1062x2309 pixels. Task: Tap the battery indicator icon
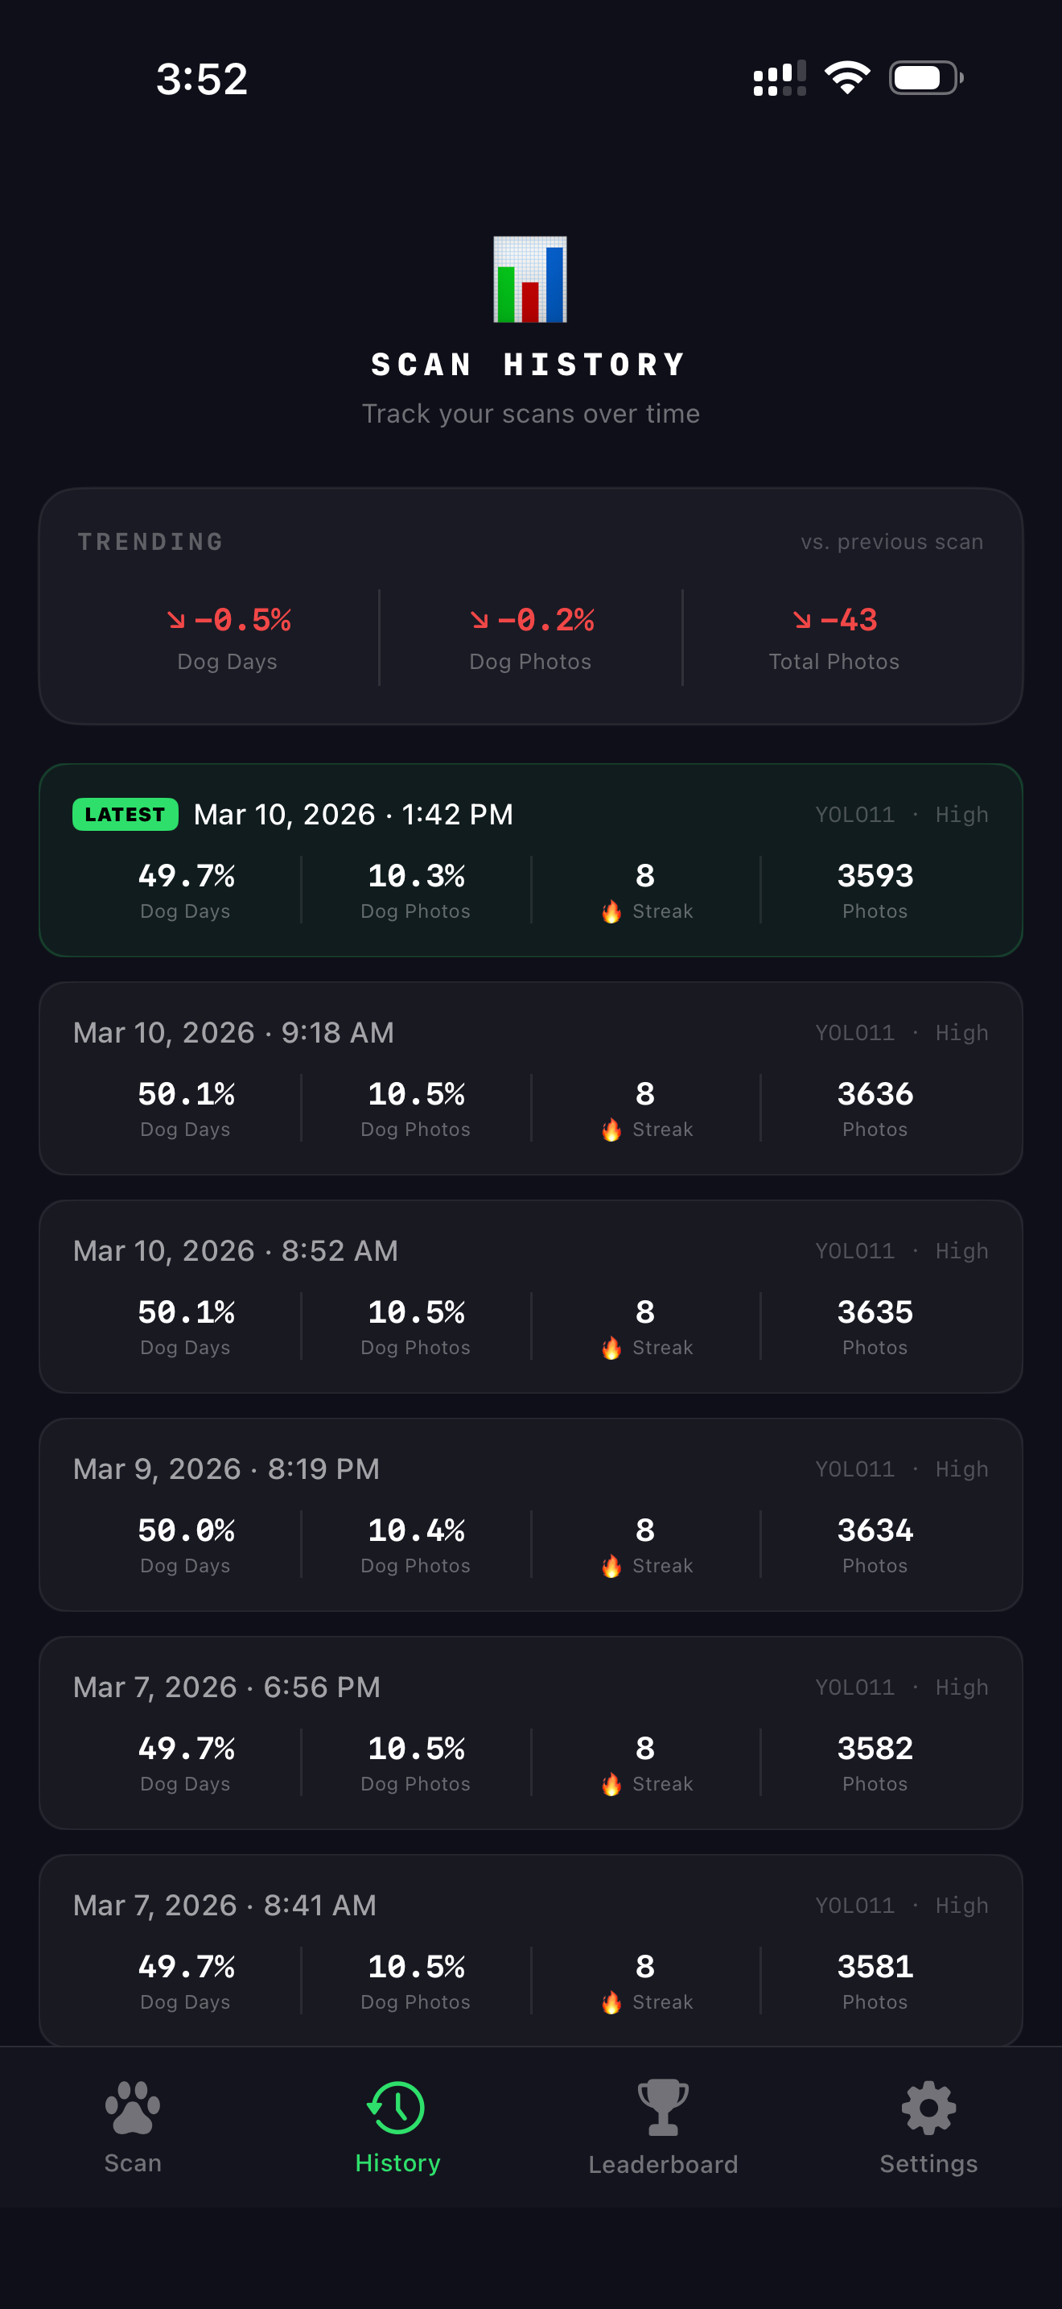pos(925,78)
